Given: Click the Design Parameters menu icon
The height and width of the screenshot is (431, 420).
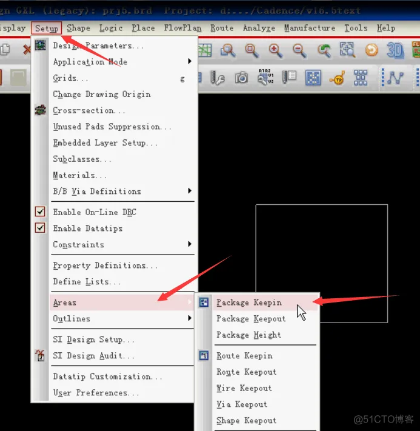Looking at the screenshot, I should tap(41, 45).
